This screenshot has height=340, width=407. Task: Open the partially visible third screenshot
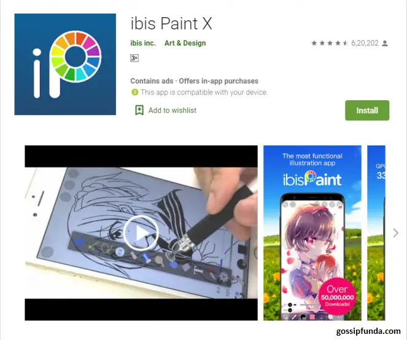[376, 233]
